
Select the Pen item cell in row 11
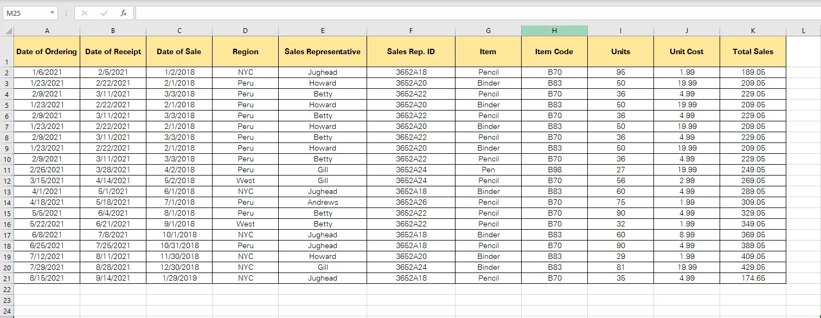point(488,170)
